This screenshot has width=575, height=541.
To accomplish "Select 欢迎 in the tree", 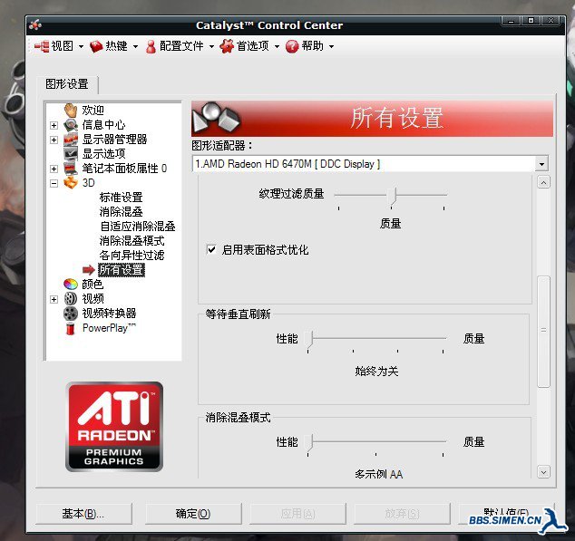I will point(93,111).
